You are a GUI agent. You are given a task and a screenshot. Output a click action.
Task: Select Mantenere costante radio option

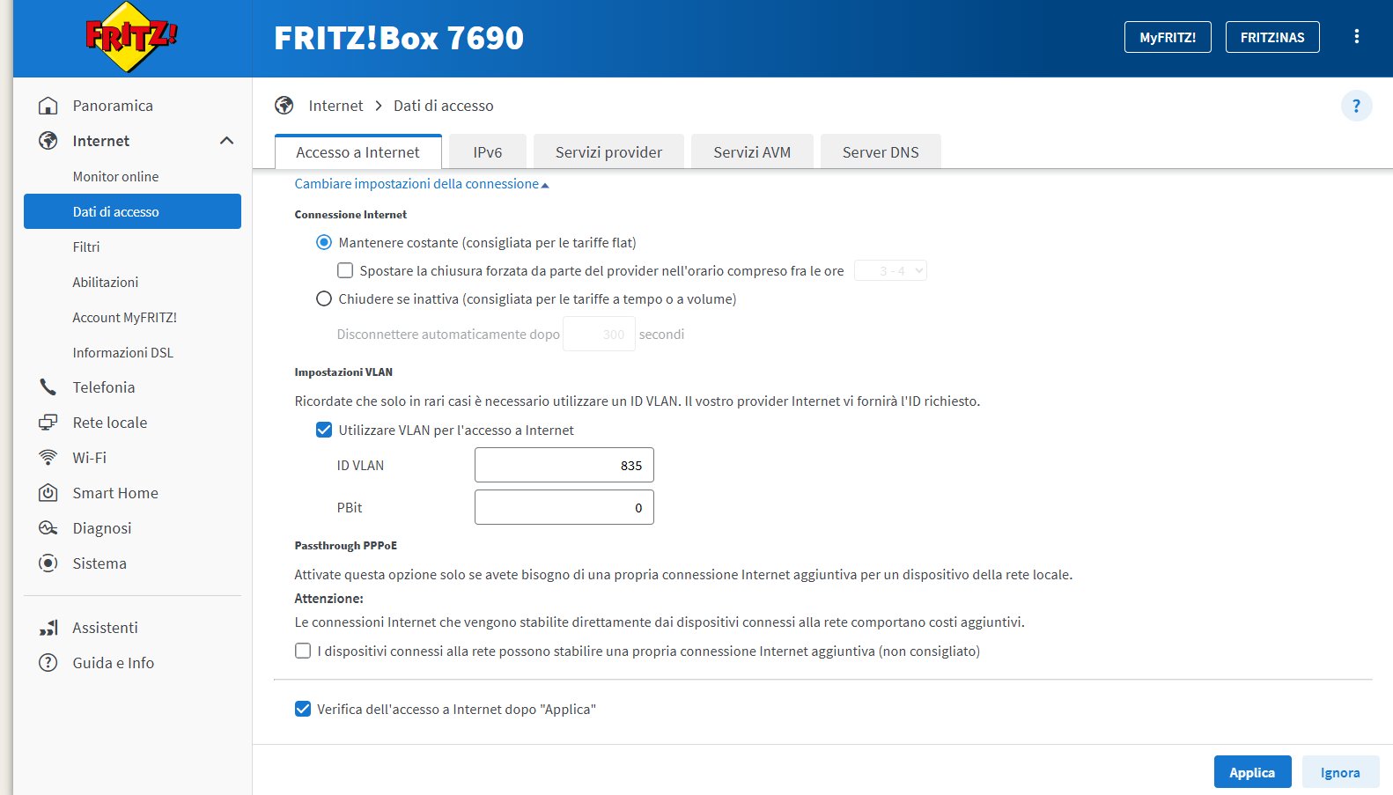tap(324, 242)
